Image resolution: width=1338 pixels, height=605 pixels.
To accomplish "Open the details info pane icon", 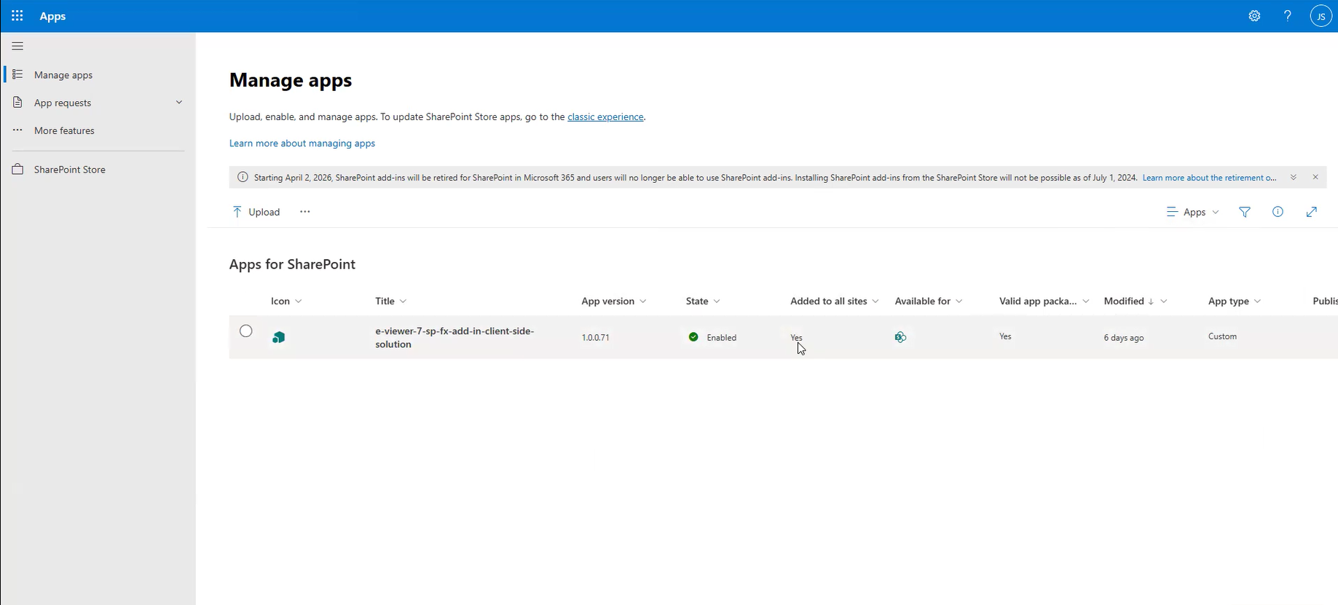I will click(x=1278, y=212).
